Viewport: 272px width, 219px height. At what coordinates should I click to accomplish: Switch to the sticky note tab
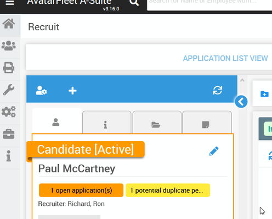207,122
